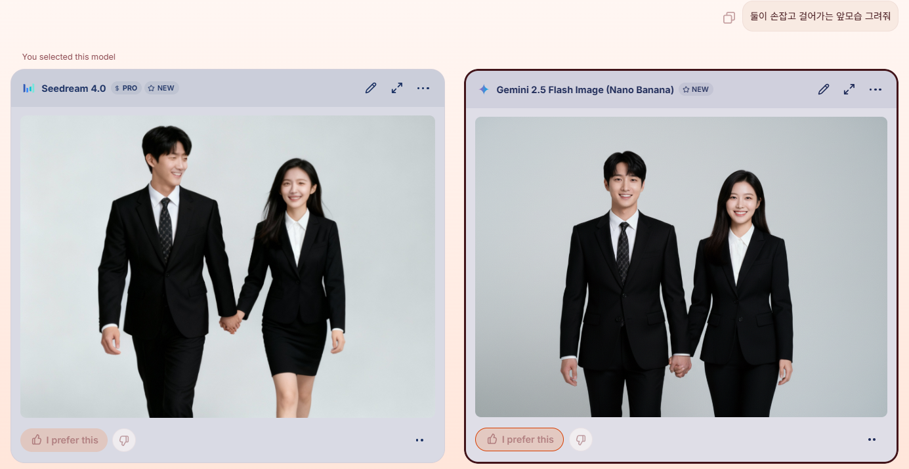Expand the Seedream 4.0 image to fullscreen
Viewport: 909px width, 469px height.
click(397, 88)
